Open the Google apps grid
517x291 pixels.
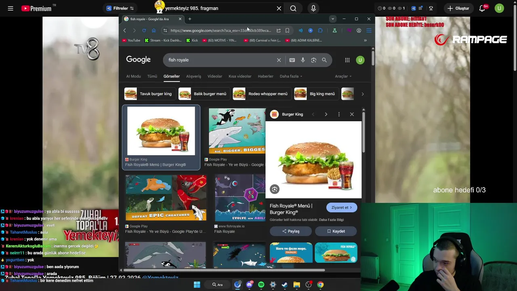click(347, 60)
